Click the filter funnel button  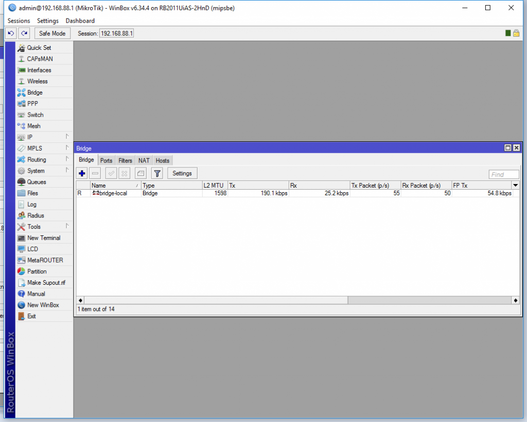coord(157,173)
